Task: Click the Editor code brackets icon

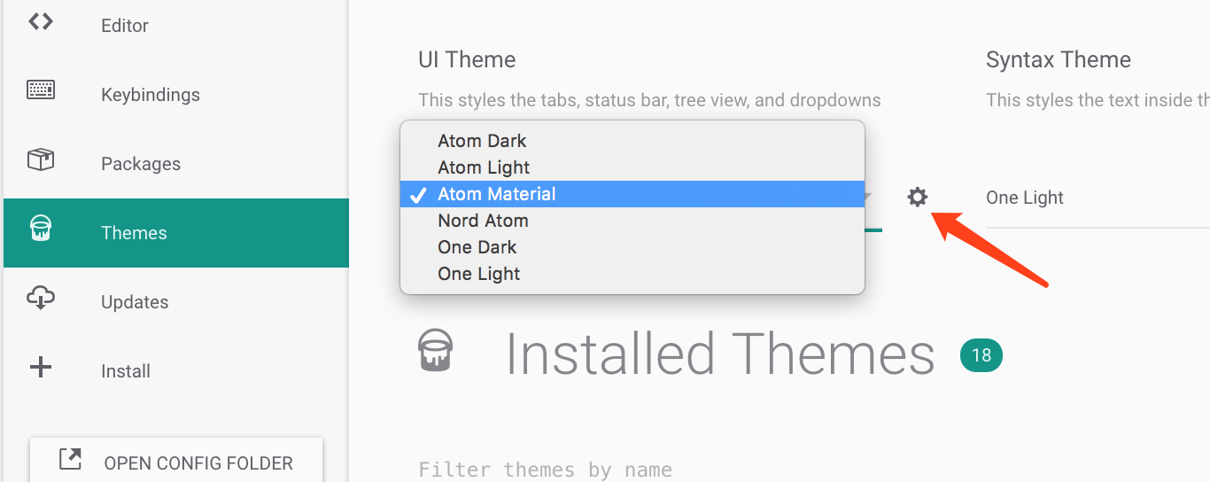Action: click(x=40, y=22)
